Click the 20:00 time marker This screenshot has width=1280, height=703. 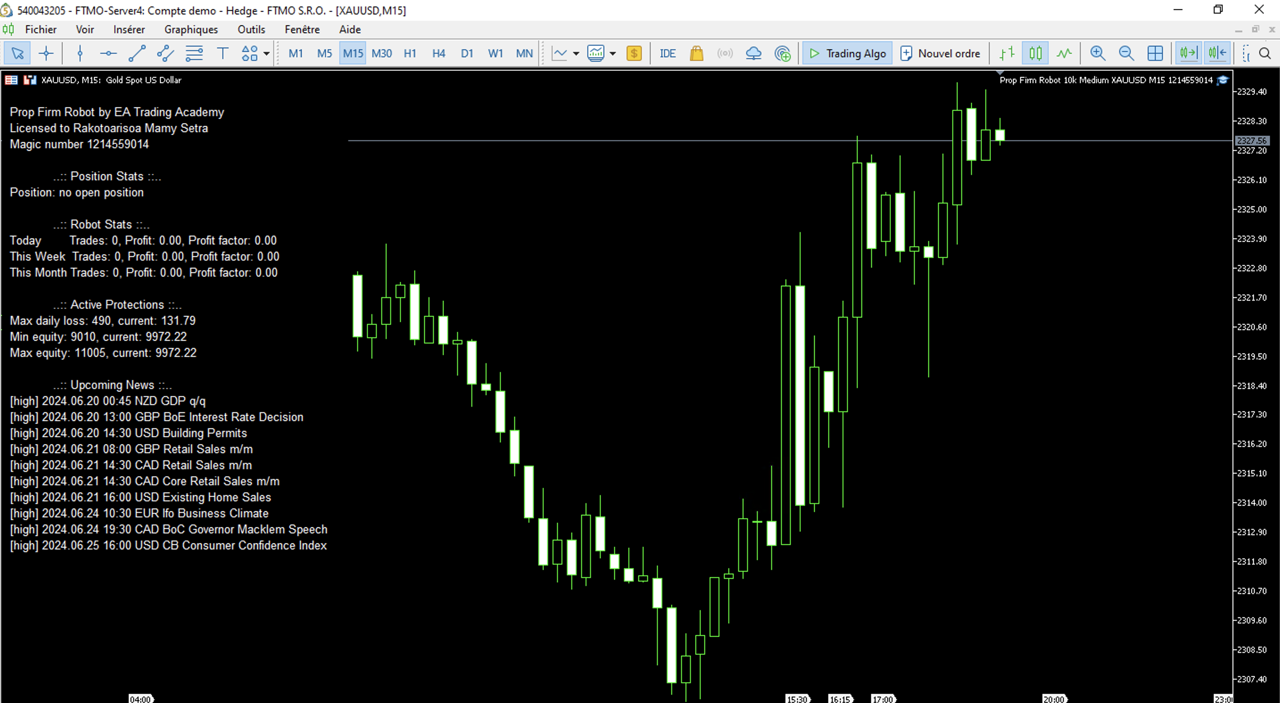pos(1054,699)
